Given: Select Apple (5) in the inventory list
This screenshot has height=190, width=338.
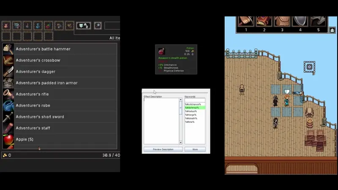Looking at the screenshot, I should pyautogui.click(x=59, y=139).
